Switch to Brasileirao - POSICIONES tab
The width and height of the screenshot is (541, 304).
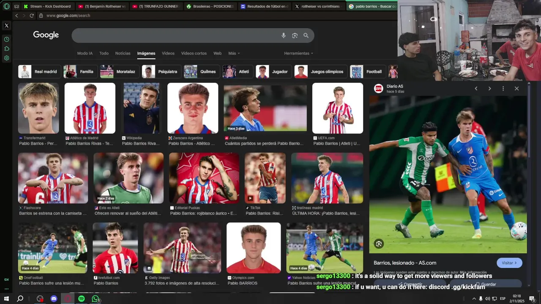210,6
